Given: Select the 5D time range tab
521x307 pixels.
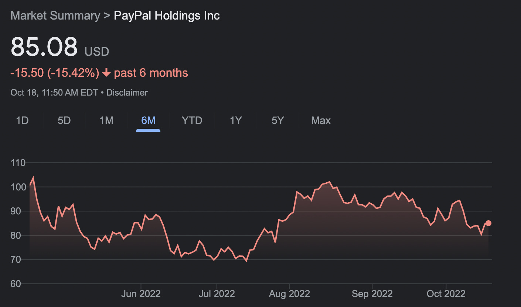Looking at the screenshot, I should pos(64,120).
